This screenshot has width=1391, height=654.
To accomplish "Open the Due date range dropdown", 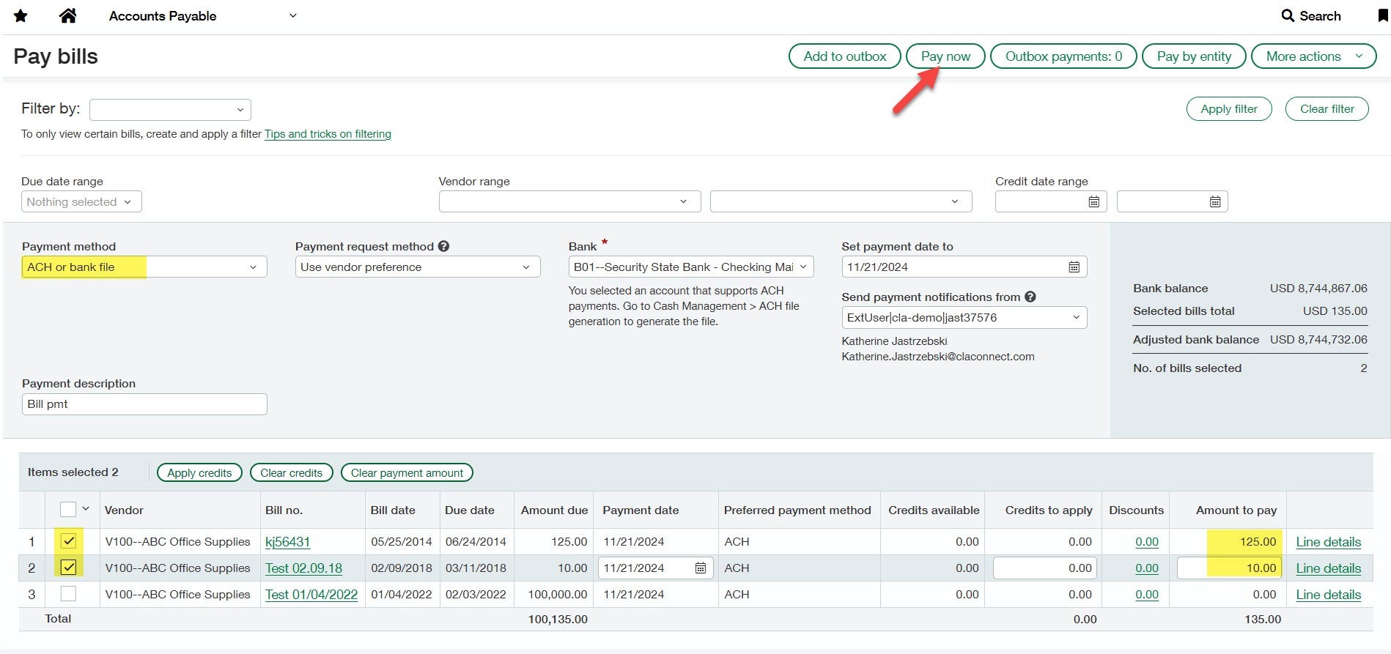I will point(81,202).
